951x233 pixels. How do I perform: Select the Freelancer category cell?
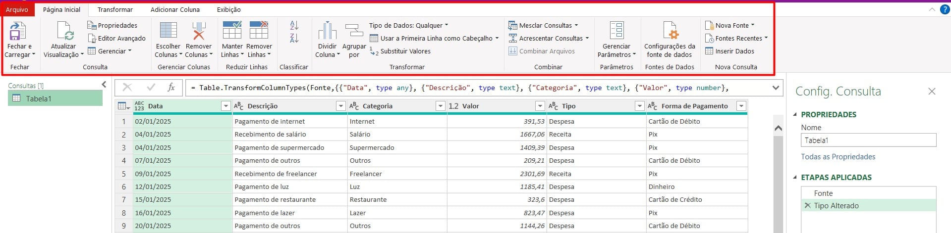397,174
